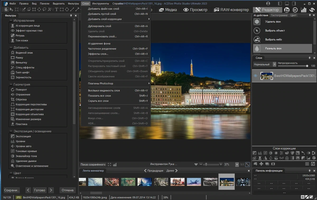The height and width of the screenshot is (200, 317).
Task: Open the statistics bar chart mode icon
Action: coord(304,10)
